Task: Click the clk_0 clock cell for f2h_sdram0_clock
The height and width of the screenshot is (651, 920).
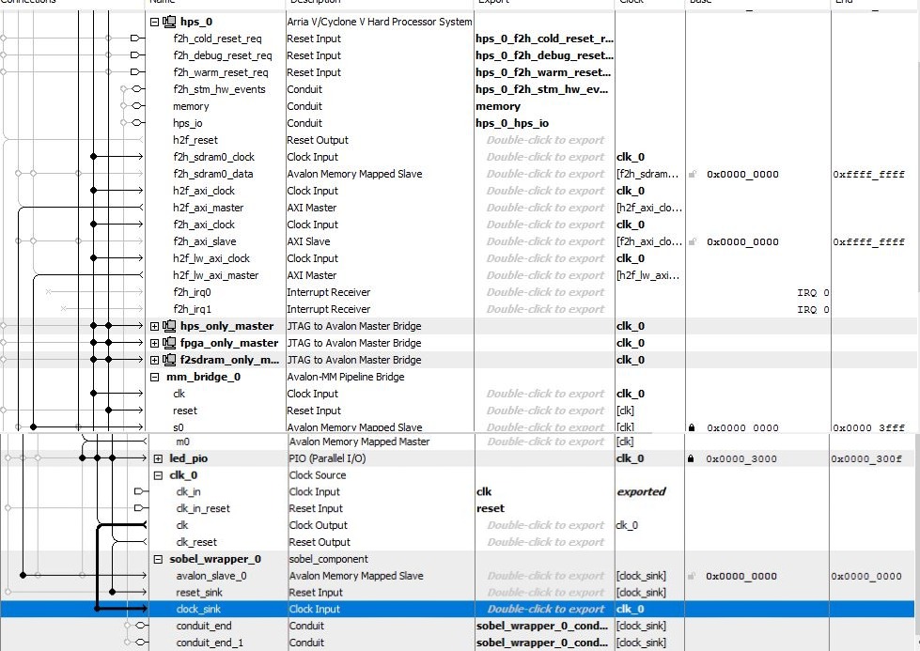Action: [631, 157]
